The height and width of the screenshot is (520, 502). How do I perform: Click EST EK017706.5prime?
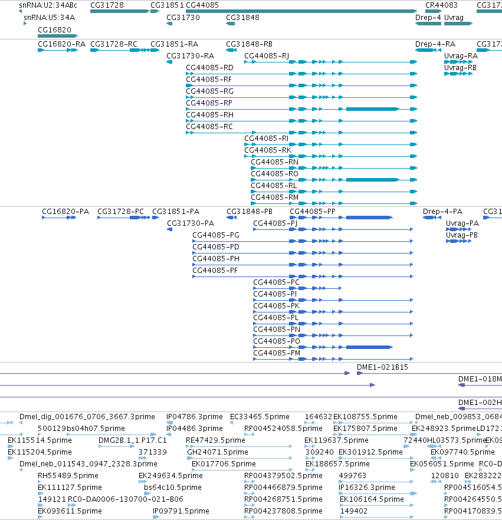point(242,470)
